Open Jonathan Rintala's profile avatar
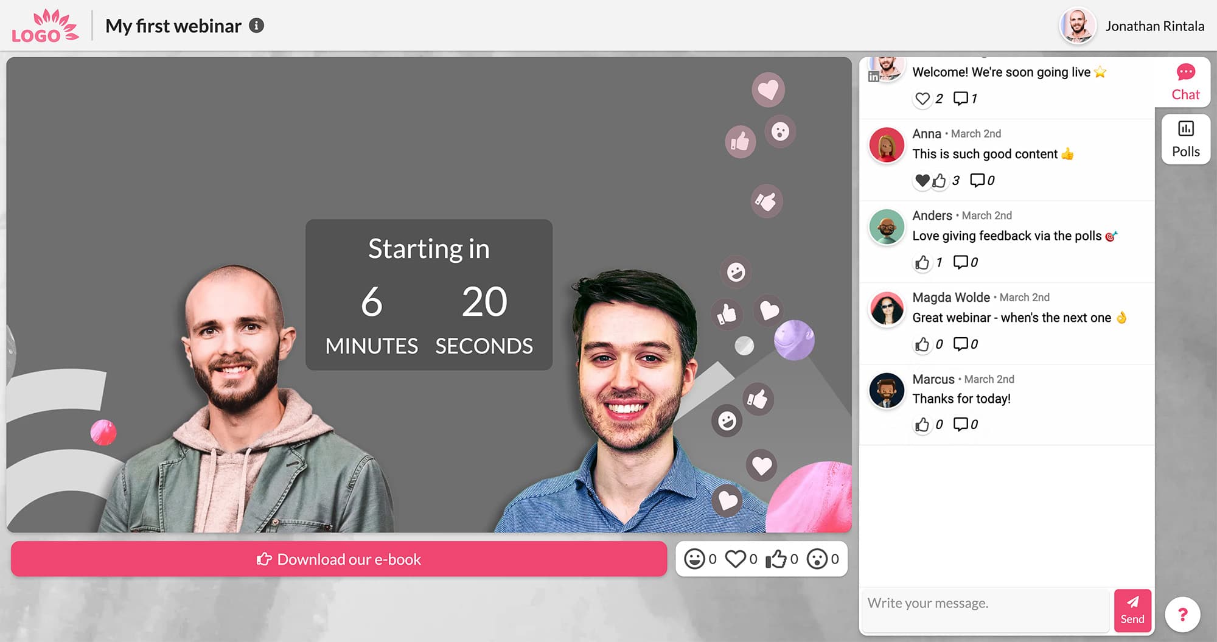1217x642 pixels. [x=1078, y=26]
